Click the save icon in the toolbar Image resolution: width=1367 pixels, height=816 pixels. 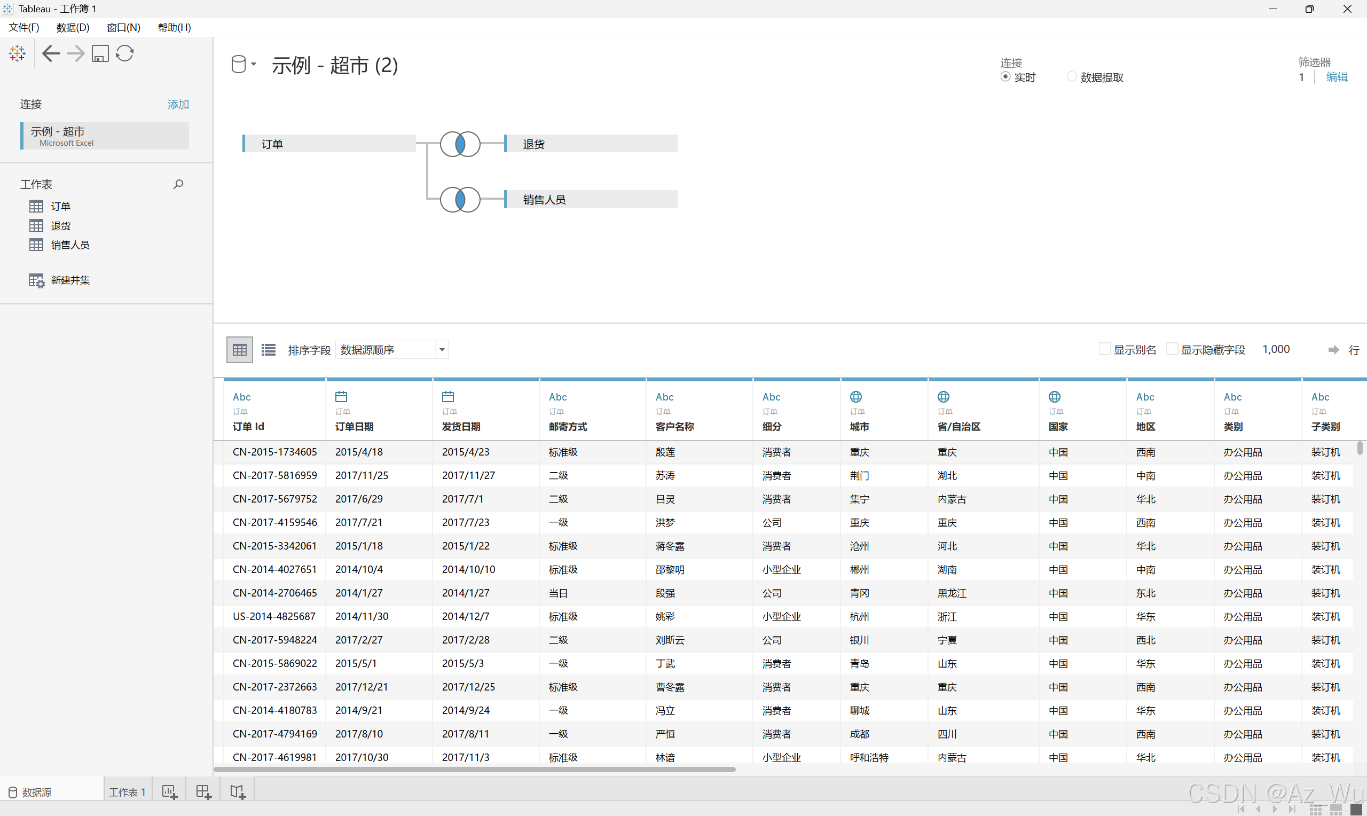tap(100, 53)
